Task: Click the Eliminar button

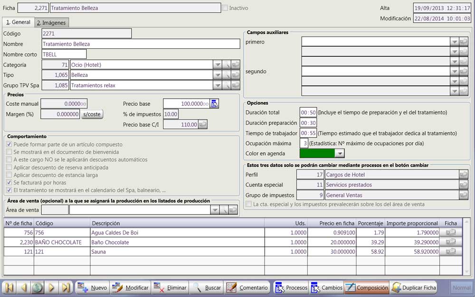Action: 170,288
